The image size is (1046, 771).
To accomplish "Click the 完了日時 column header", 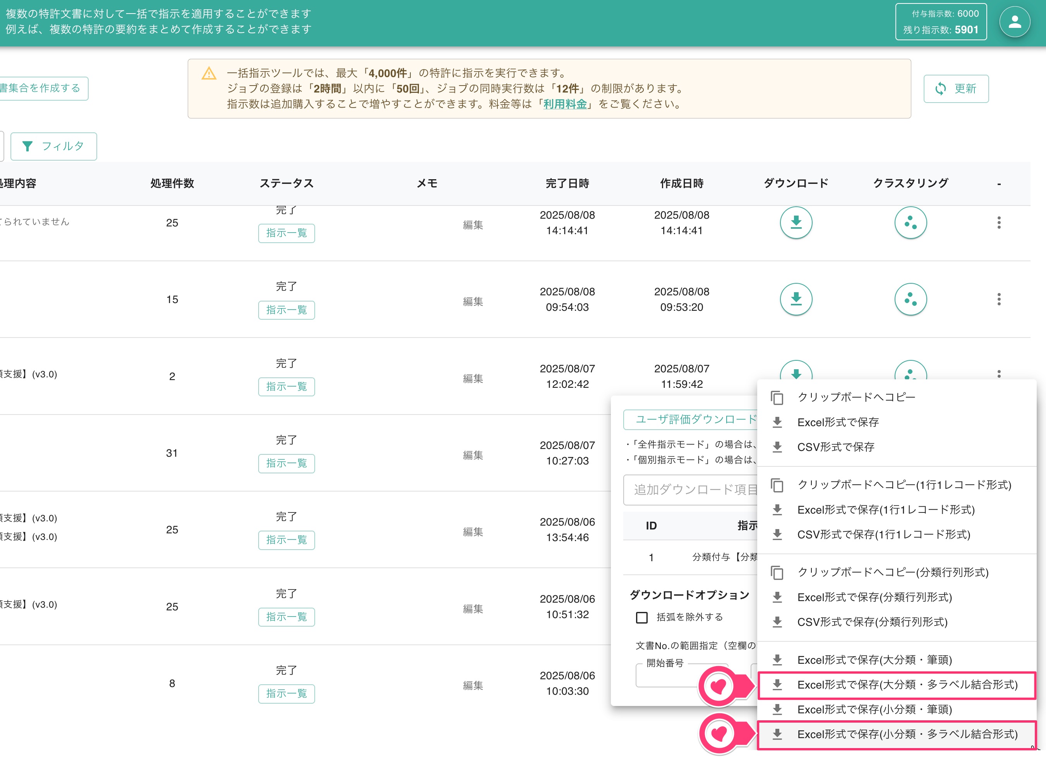I will [x=567, y=183].
